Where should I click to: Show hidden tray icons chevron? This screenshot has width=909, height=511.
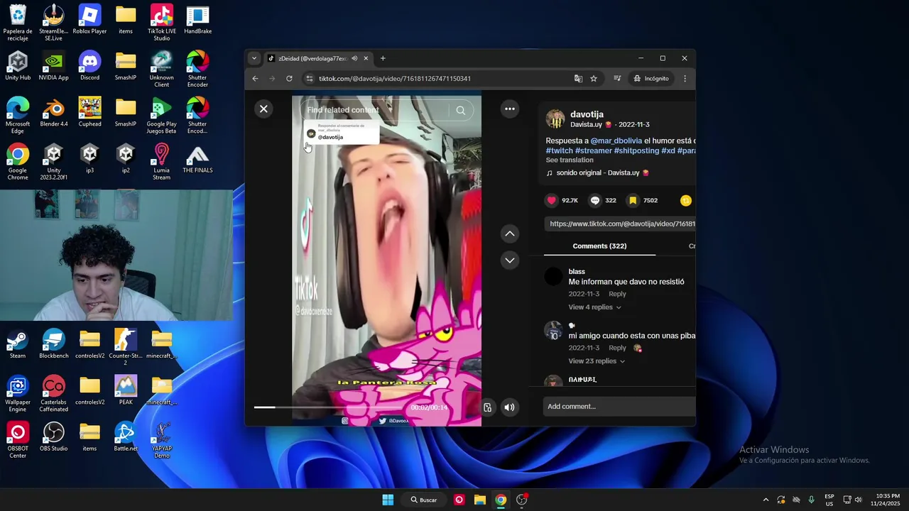point(766,500)
